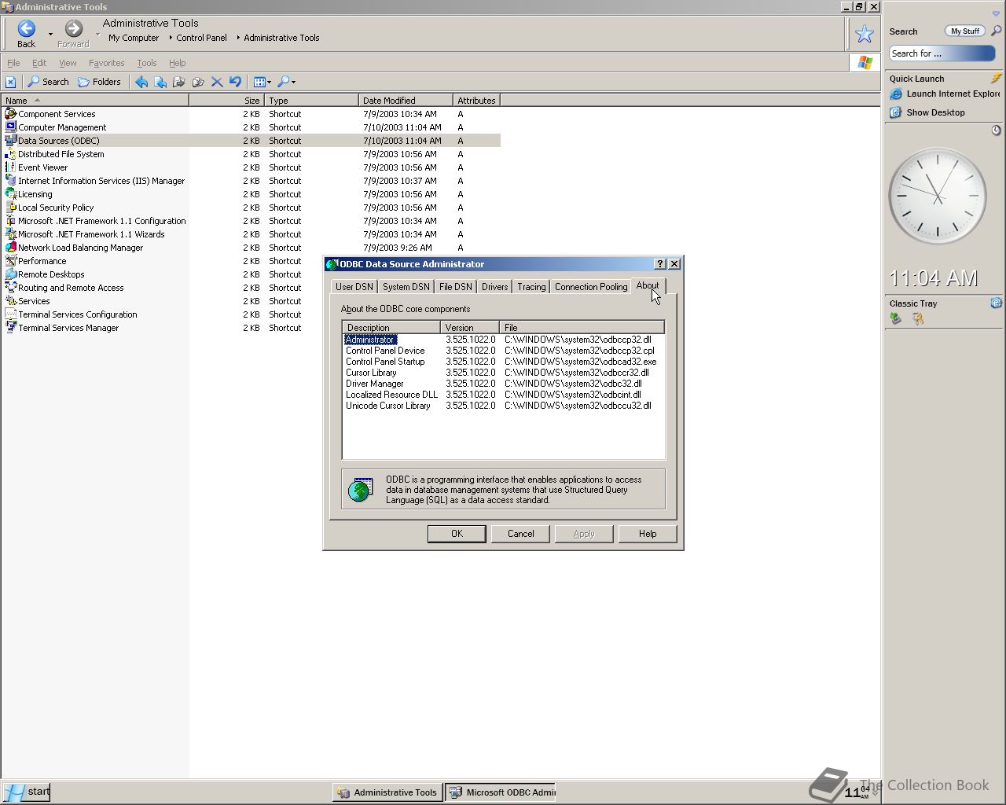Select Data Sources (ODBC) shortcut icon

point(11,141)
